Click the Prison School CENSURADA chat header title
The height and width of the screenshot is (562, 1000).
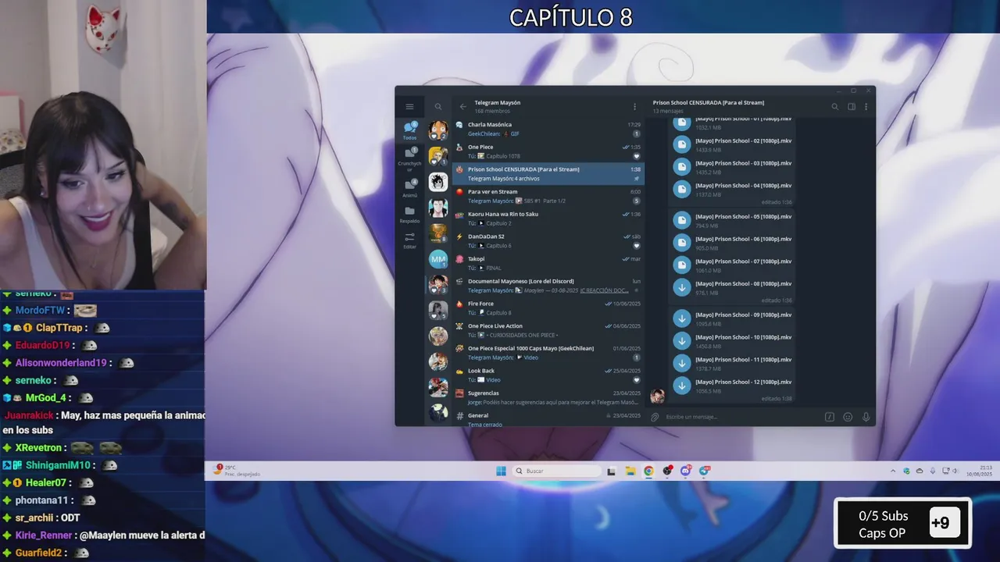pyautogui.click(x=709, y=102)
